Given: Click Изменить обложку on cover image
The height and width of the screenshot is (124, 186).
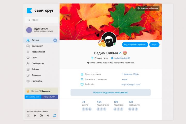Looking at the screenshot, I should point(148,8).
